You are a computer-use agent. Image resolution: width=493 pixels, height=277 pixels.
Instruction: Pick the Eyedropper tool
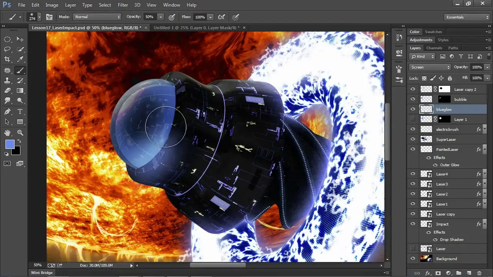(x=20, y=59)
